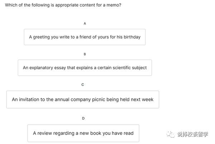Choose the explanatory essay answer option

pos(85,68)
